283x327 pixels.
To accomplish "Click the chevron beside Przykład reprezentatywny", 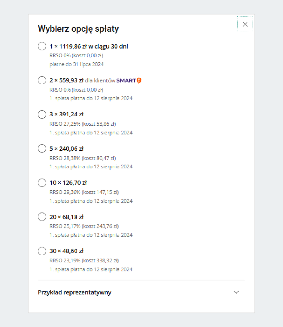I will click(236, 292).
